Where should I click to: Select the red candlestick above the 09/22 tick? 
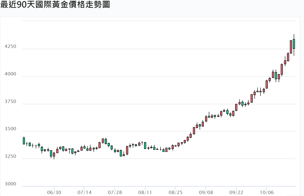click(236, 107)
